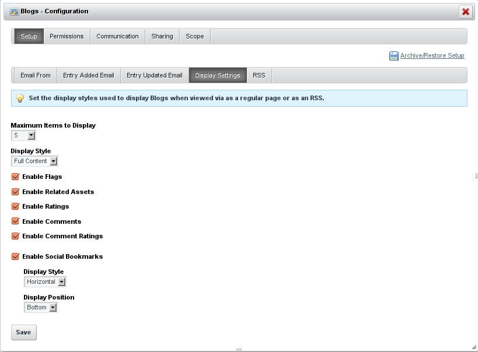The width and height of the screenshot is (478, 352).
Task: Open the Full Content display style dropdown
Action: (x=34, y=161)
